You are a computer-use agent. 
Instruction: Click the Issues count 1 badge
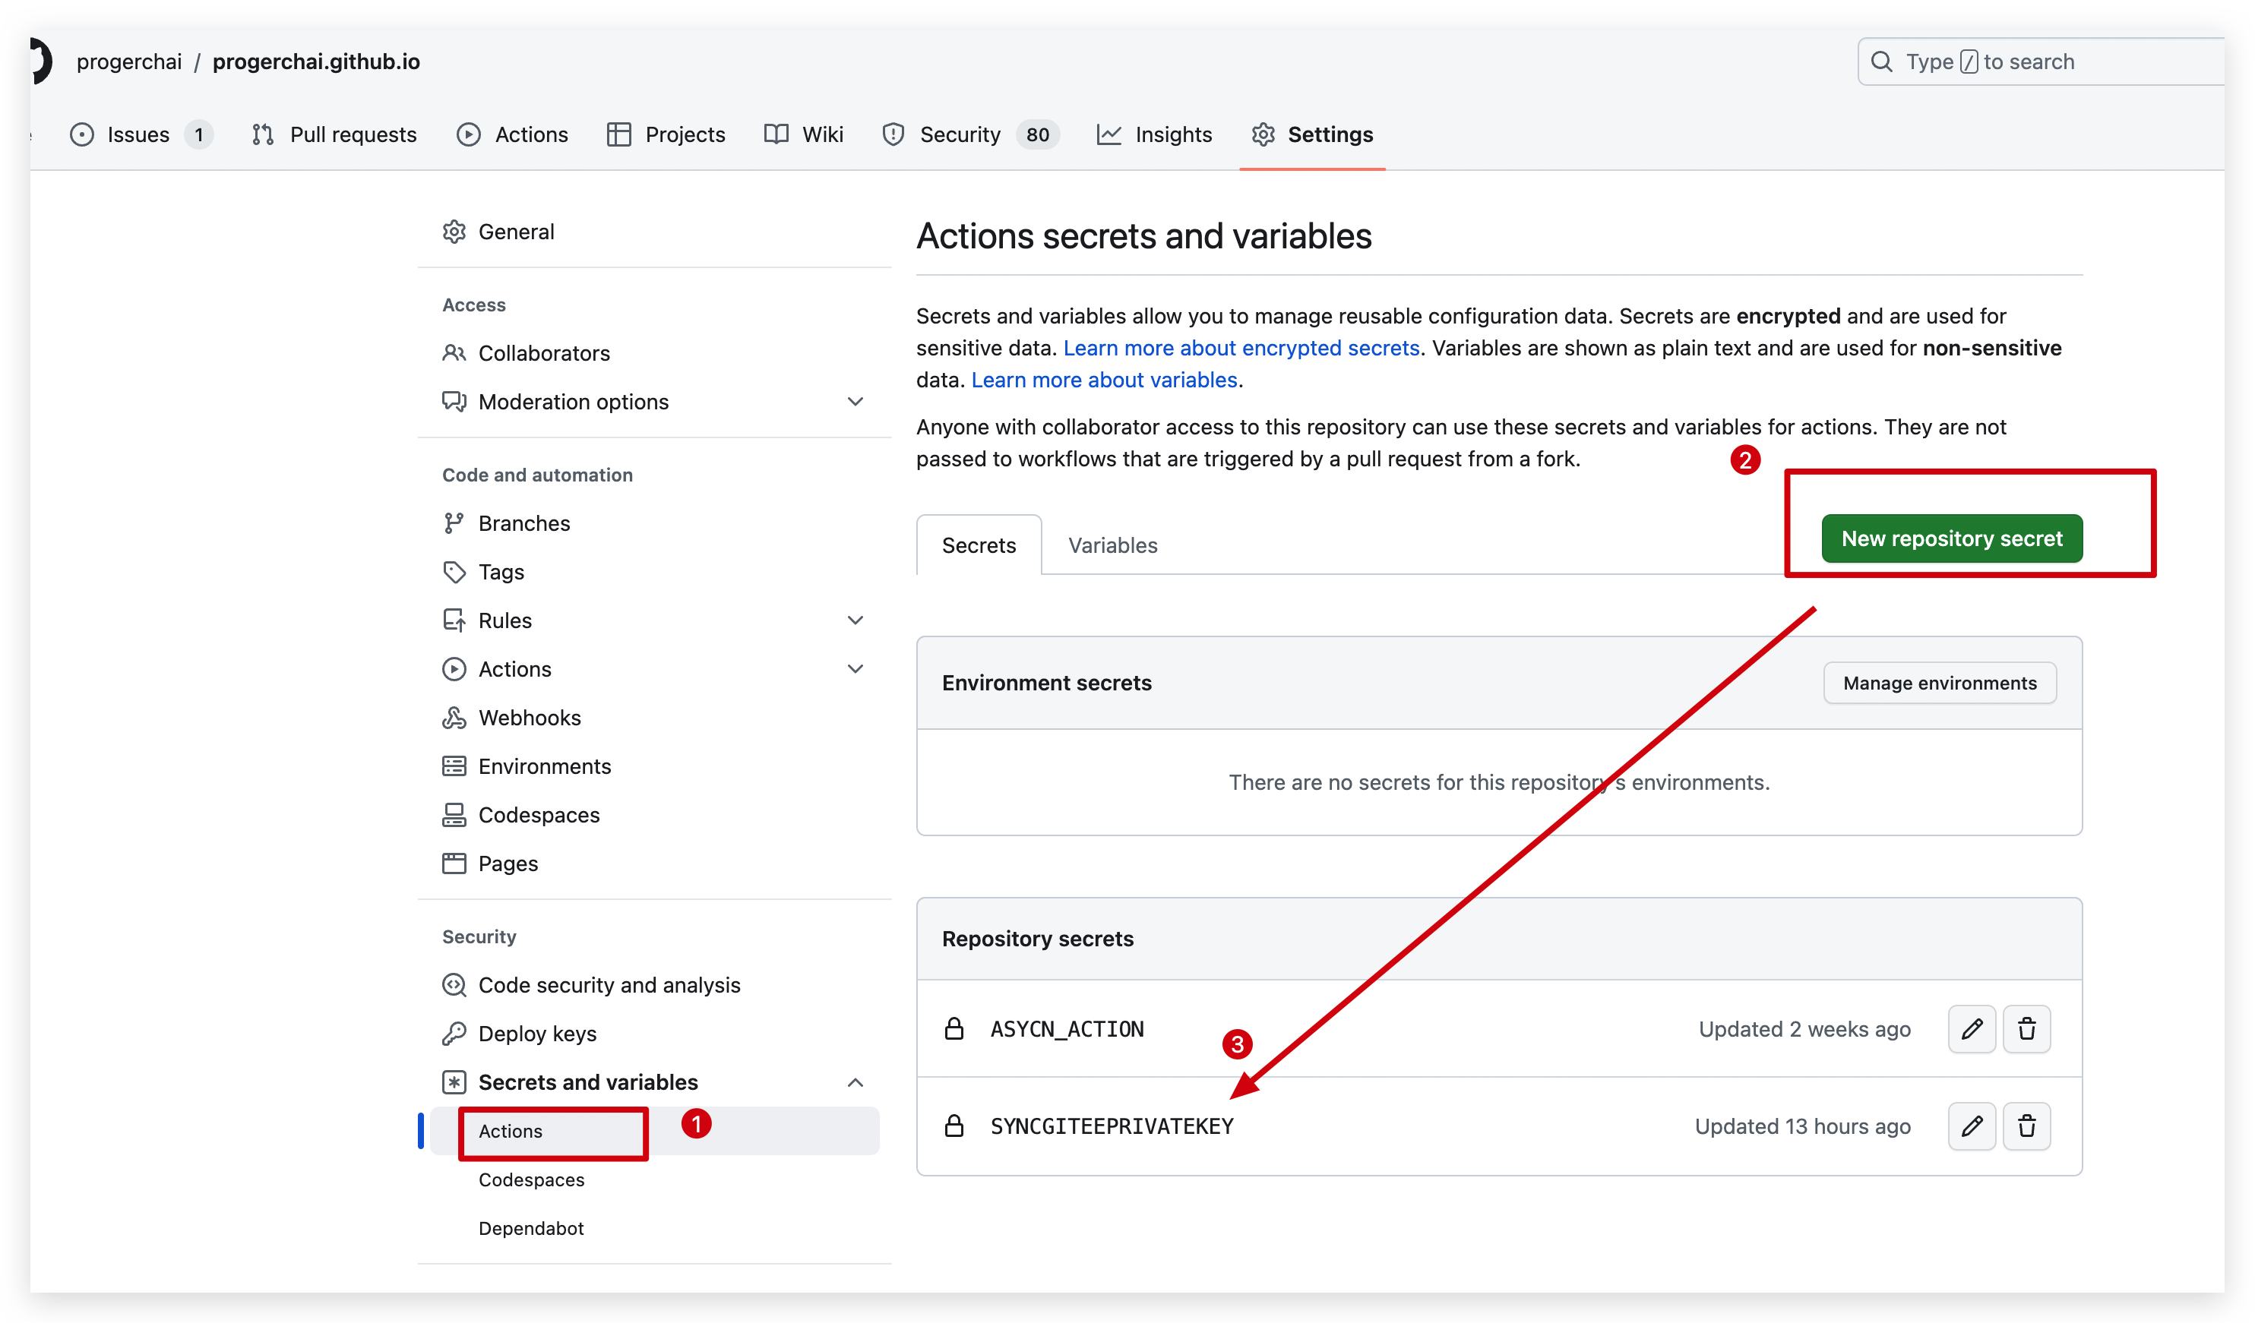(x=198, y=135)
